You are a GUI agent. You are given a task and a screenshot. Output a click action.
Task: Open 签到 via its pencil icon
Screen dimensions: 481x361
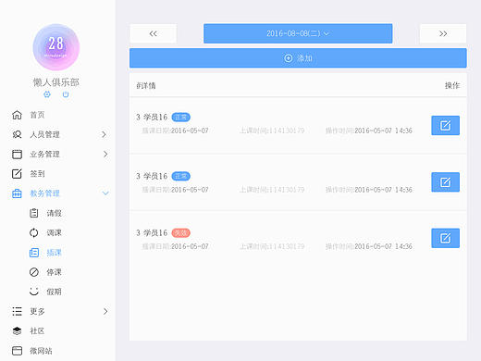click(17, 174)
